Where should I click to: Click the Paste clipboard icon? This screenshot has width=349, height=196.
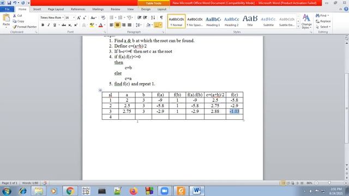click(x=6, y=18)
